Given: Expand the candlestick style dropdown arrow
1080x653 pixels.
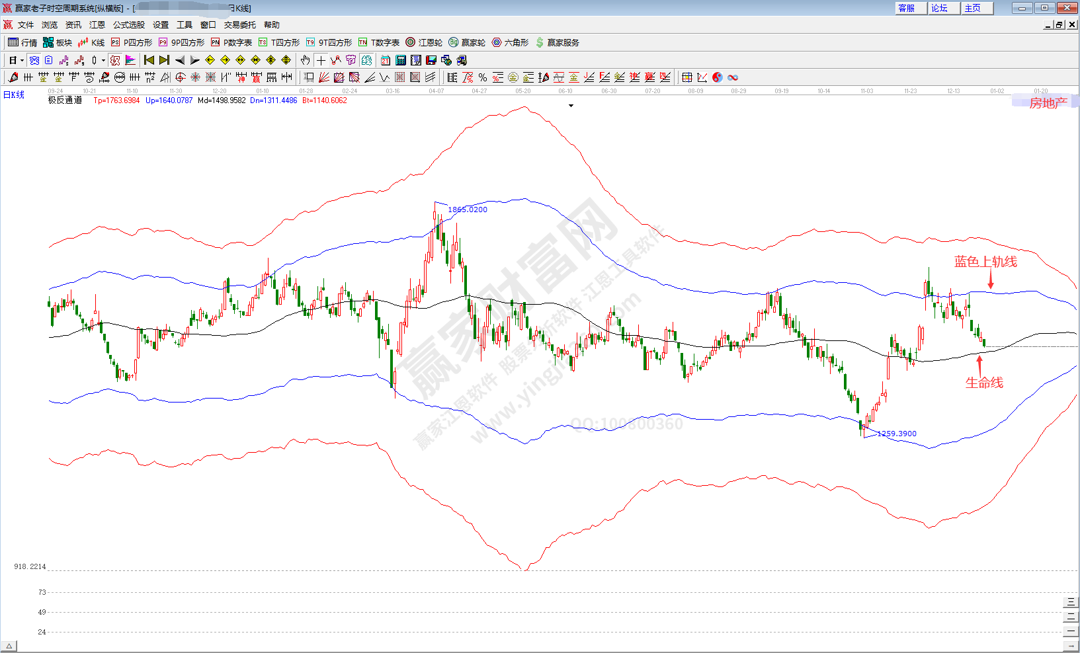Looking at the screenshot, I should click(x=103, y=60).
